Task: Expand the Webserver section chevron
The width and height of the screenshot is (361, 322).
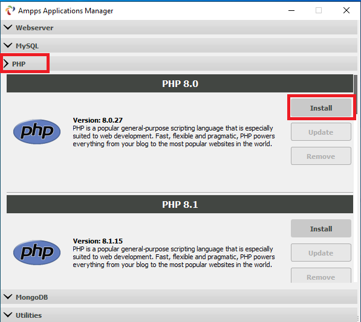Action: tap(8, 27)
